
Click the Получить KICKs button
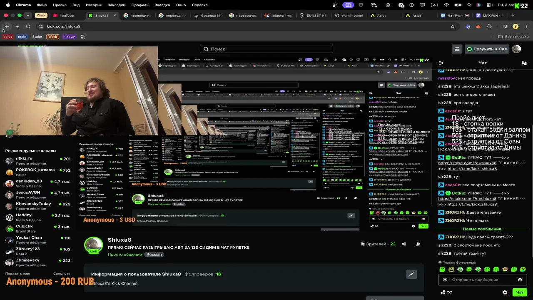click(487, 49)
